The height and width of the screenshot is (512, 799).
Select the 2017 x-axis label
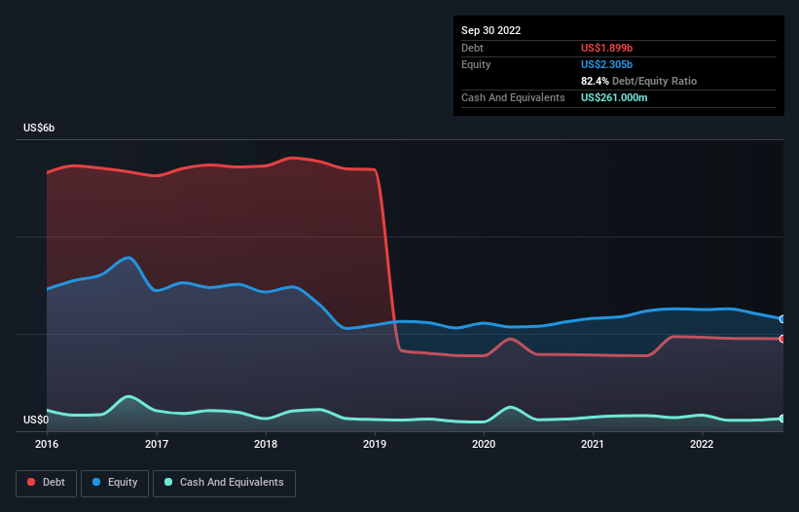(157, 444)
